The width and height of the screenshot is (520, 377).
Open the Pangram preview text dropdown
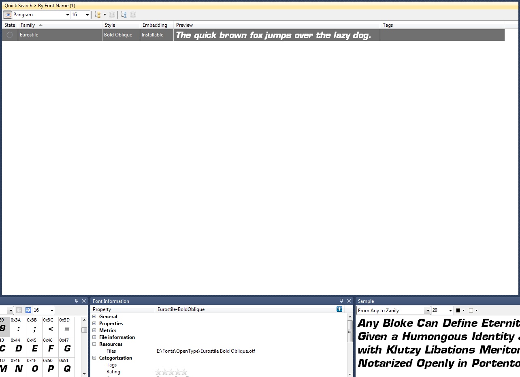tap(68, 15)
